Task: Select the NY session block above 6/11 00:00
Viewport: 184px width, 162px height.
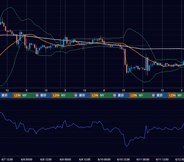Action: (144, 95)
